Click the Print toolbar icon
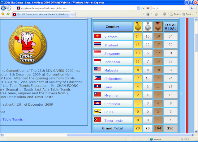198x142 pixels. click(x=164, y=14)
